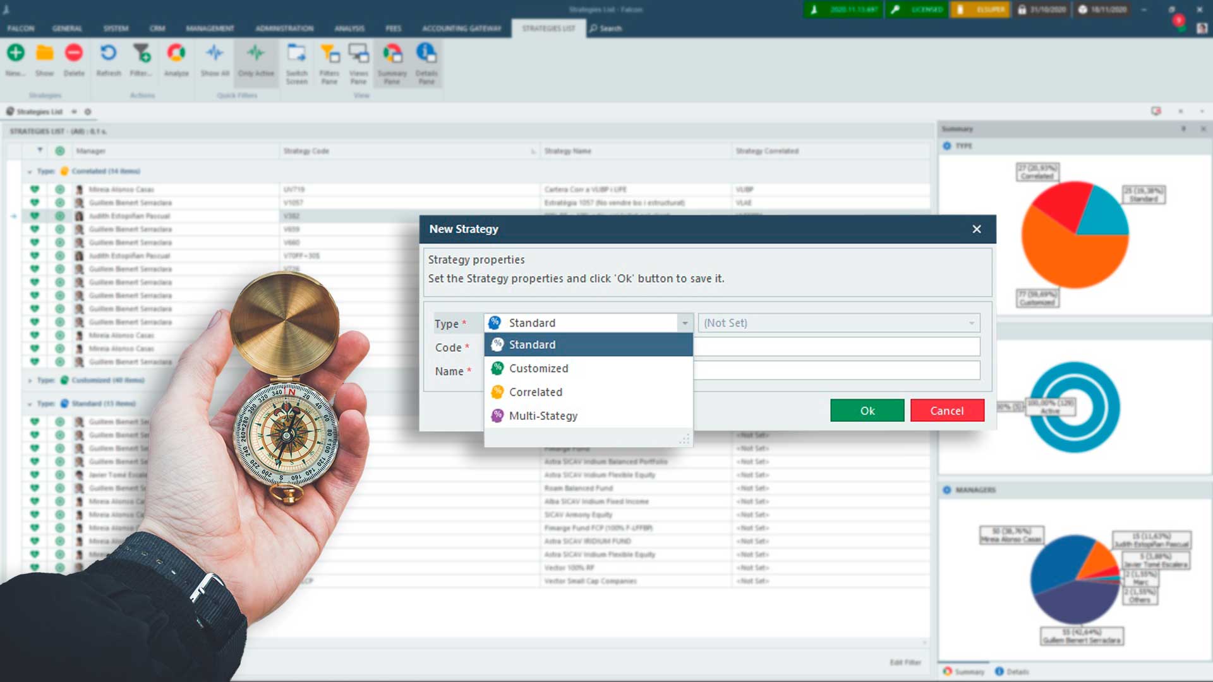This screenshot has height=682, width=1213.
Task: Open the (Not Set) dropdown
Action: click(x=838, y=323)
